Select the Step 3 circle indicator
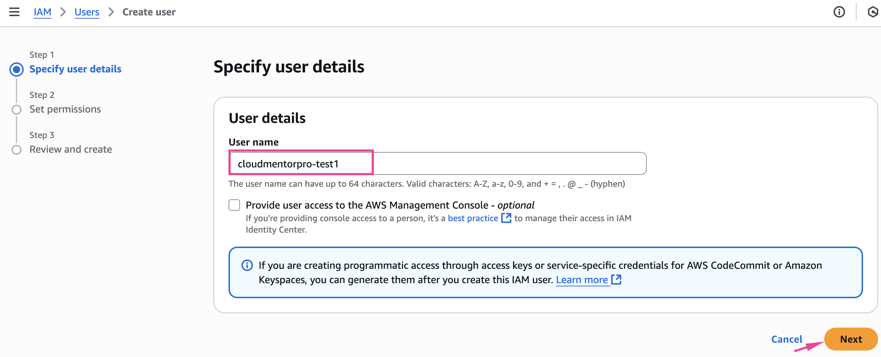Image resolution: width=881 pixels, height=357 pixels. pos(17,149)
